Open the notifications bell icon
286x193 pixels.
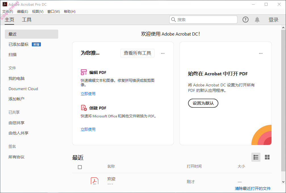[x=257, y=20]
